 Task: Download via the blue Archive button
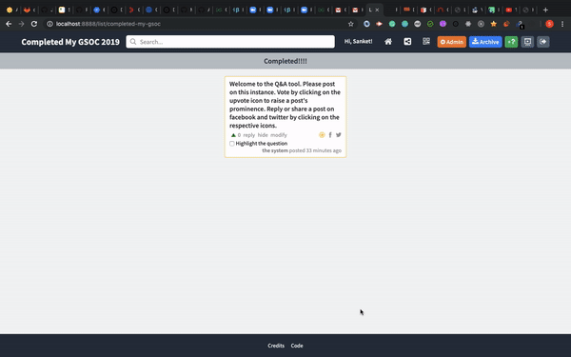485,42
